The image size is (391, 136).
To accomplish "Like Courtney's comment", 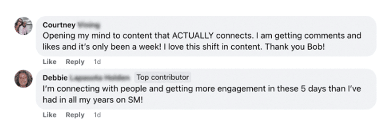I will pos(49,62).
